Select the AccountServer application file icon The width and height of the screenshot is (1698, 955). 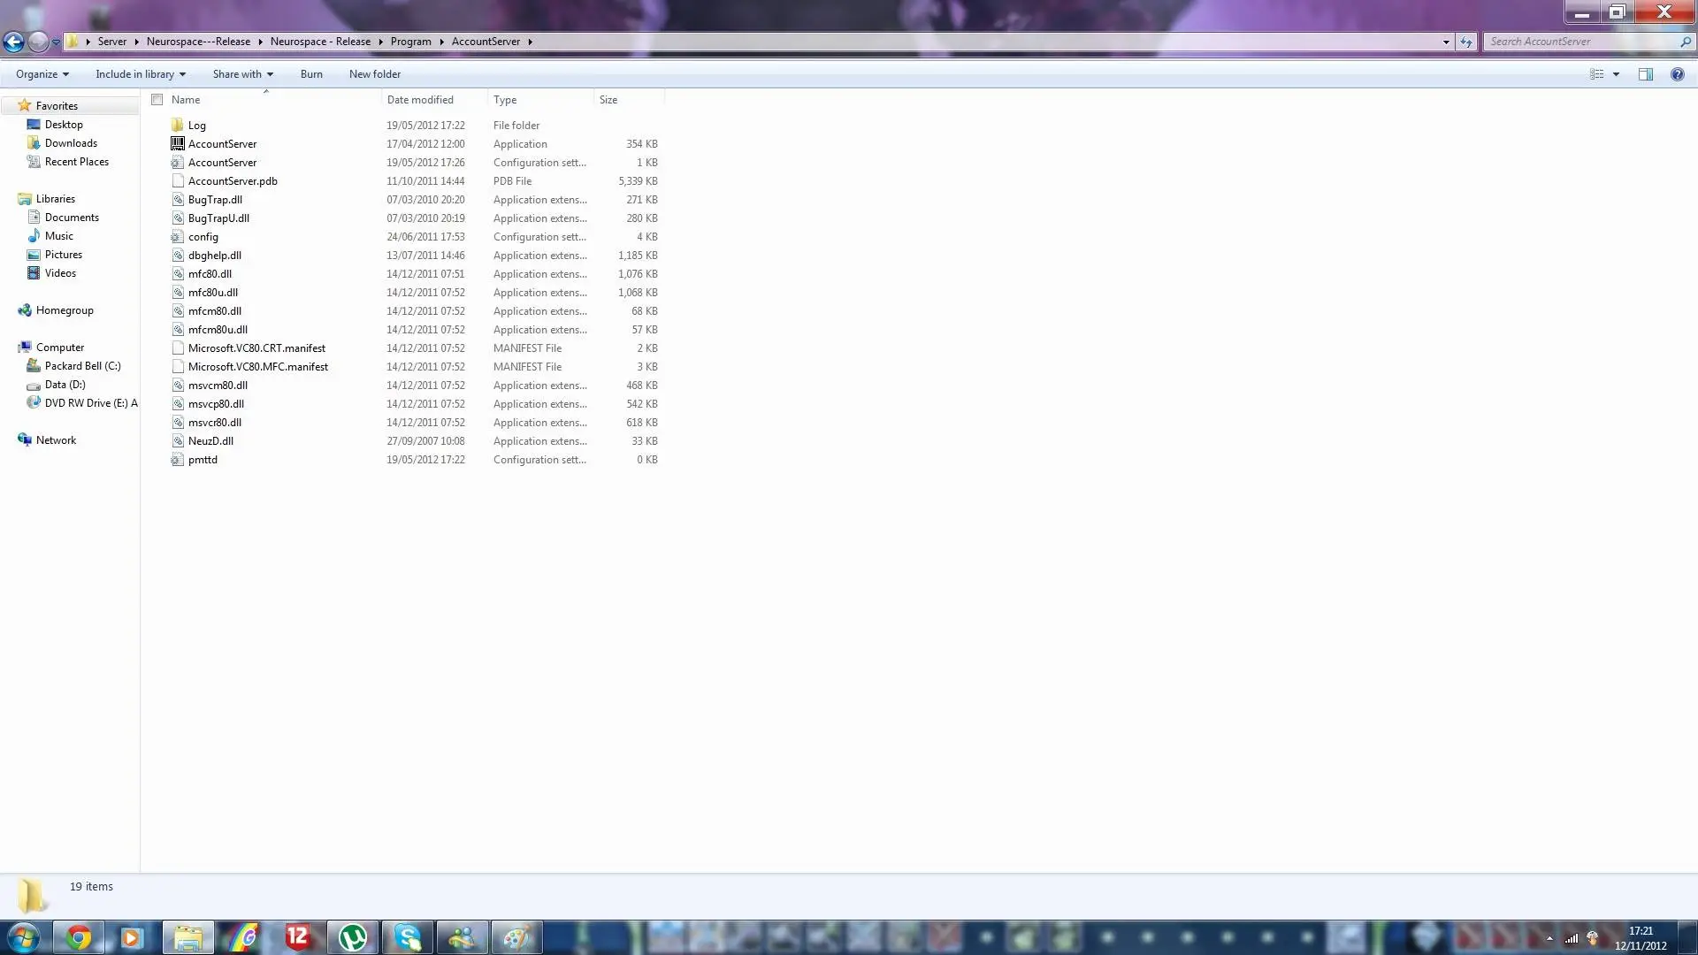(178, 144)
